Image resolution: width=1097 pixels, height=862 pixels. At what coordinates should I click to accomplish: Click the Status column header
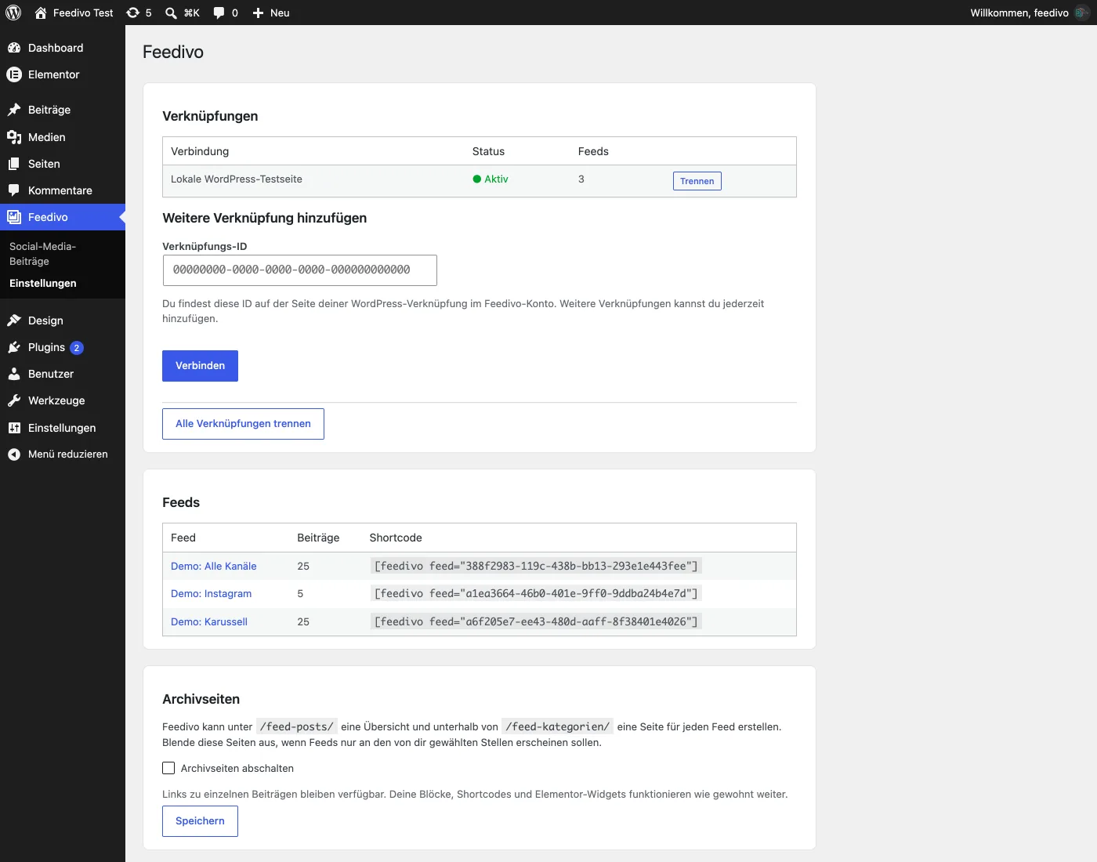pyautogui.click(x=488, y=151)
